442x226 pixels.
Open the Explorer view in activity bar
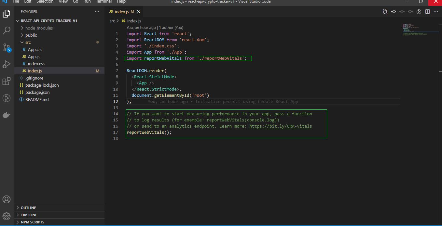point(7,14)
